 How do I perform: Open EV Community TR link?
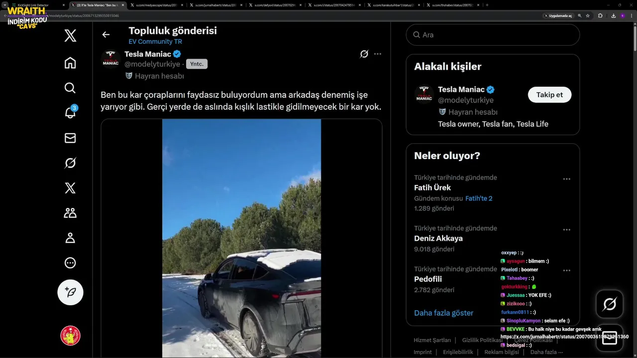[155, 42]
